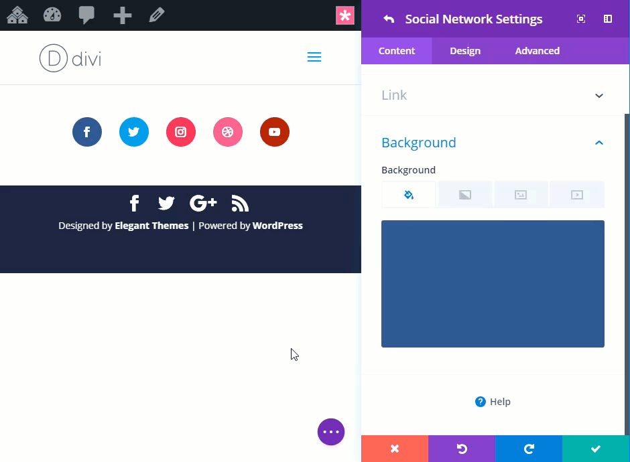Select the background gradient type
630x462 pixels.
[x=465, y=195]
